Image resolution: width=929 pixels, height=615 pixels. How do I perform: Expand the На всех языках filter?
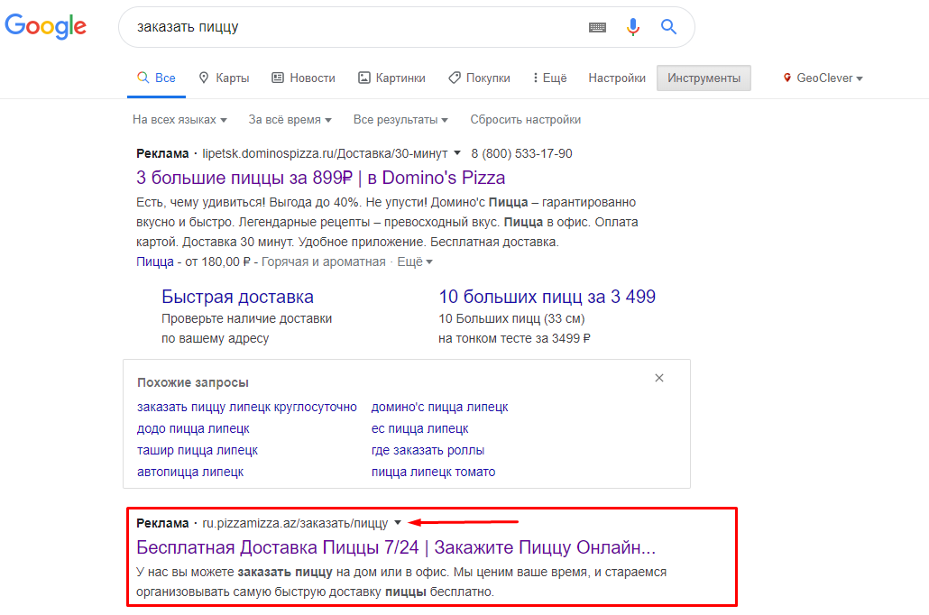(x=180, y=120)
